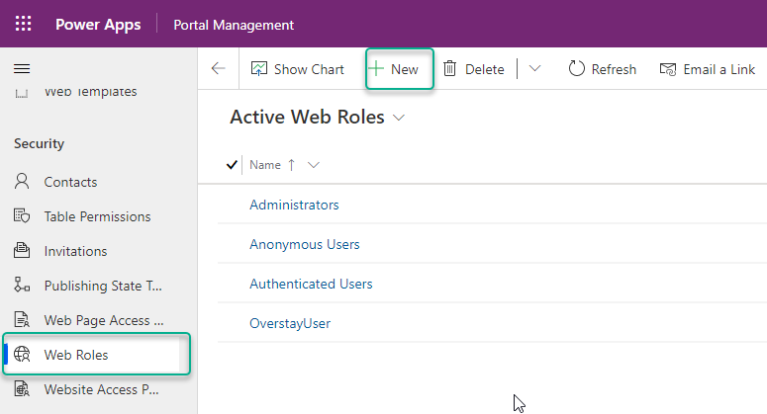Open the Administrators web role
Viewport: 767px width, 414px height.
tap(294, 205)
